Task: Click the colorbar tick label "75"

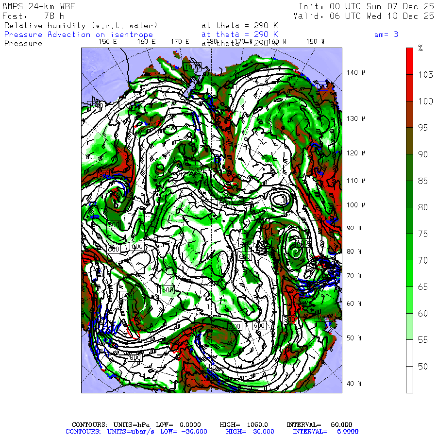Action: pyautogui.click(x=423, y=234)
